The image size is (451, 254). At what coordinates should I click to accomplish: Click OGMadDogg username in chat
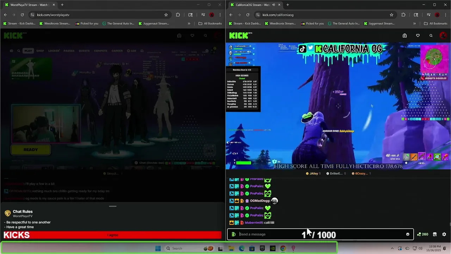point(260,201)
